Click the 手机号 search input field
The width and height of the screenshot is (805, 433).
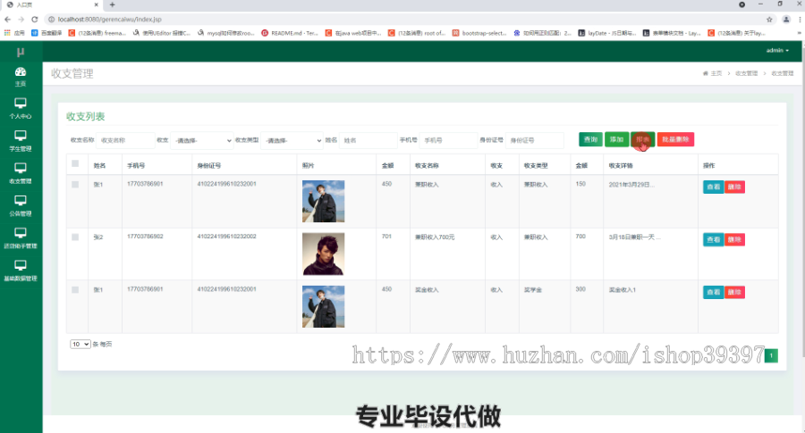click(448, 140)
